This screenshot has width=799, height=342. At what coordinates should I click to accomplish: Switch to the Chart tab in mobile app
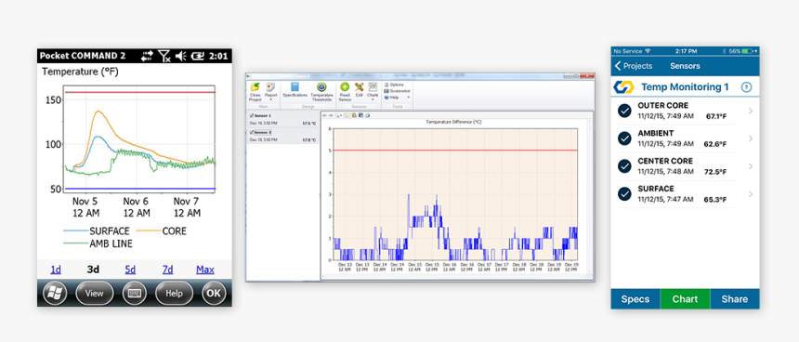pos(685,299)
